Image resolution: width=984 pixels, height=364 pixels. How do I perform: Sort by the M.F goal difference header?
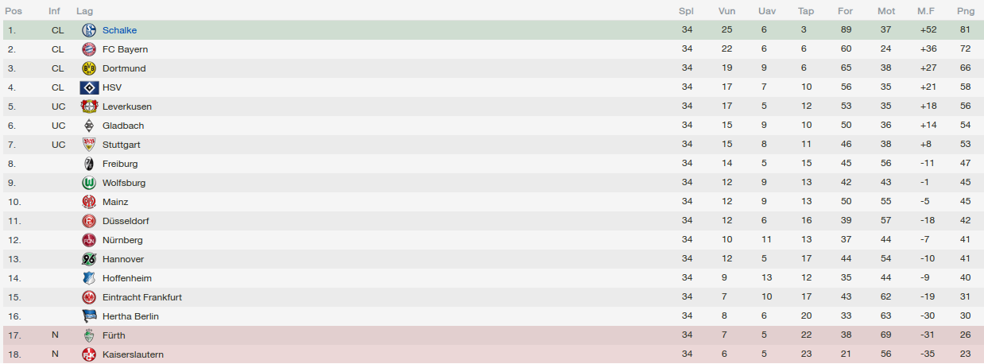click(926, 11)
